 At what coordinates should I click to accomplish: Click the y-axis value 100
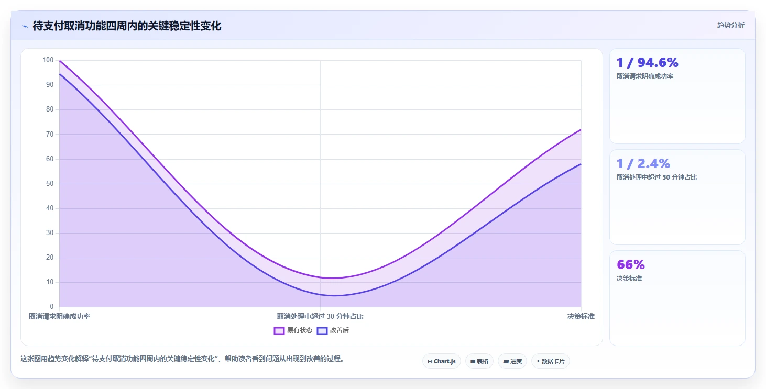coord(48,60)
